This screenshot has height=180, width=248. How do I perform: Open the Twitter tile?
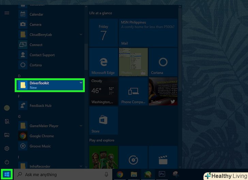click(x=163, y=91)
